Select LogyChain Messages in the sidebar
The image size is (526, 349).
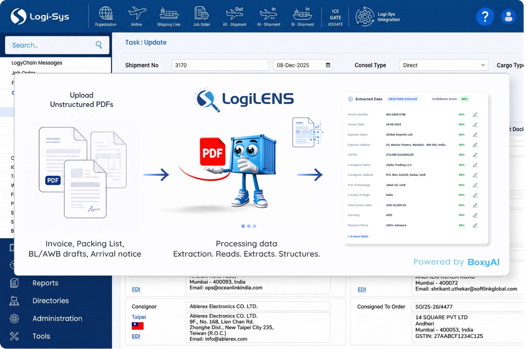37,63
